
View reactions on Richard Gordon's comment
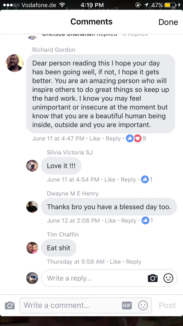point(136,139)
